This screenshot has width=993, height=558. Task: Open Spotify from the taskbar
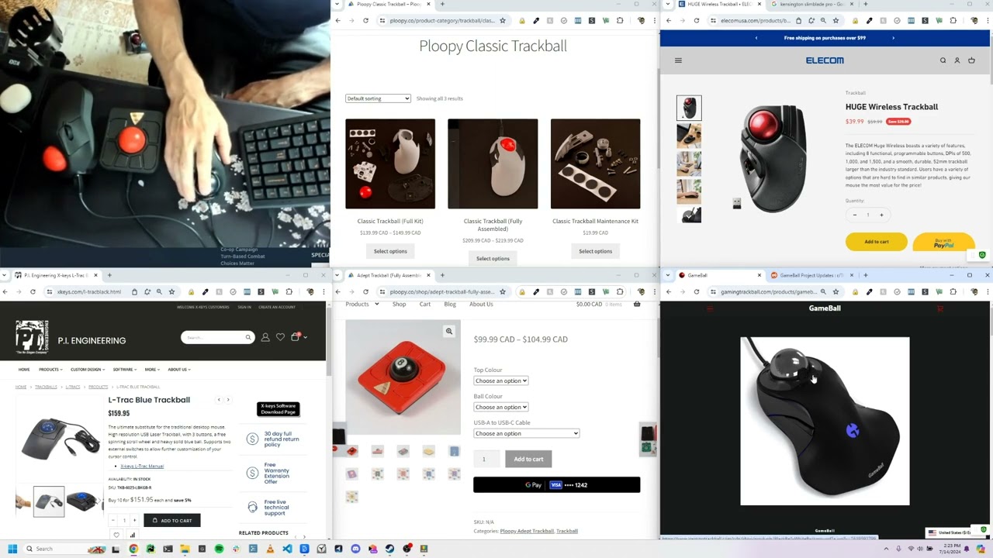click(x=219, y=549)
